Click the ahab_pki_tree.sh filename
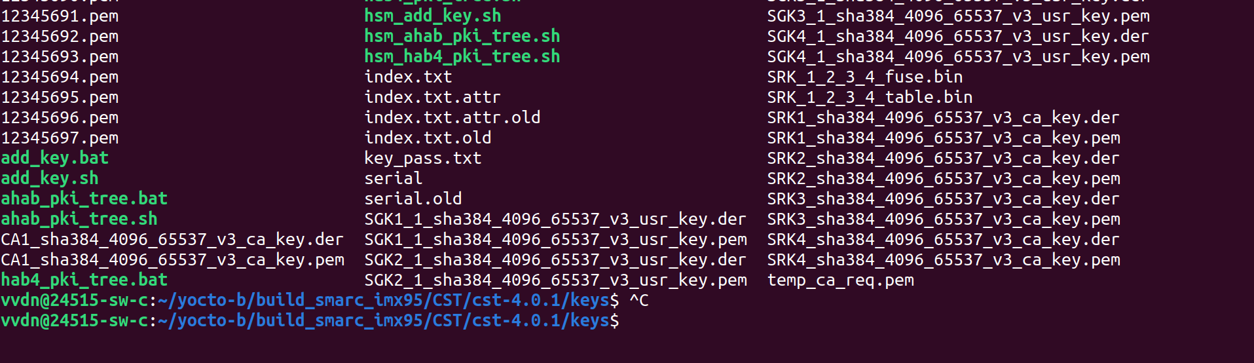Viewport: 1254px width, 363px height. pos(79,219)
